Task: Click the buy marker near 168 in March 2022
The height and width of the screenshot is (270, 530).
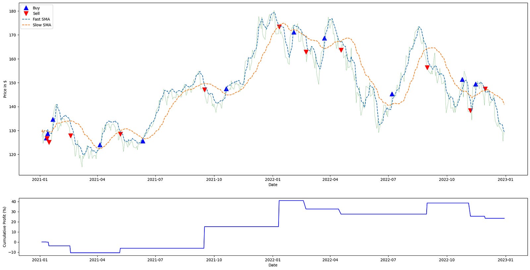Action: click(x=324, y=38)
